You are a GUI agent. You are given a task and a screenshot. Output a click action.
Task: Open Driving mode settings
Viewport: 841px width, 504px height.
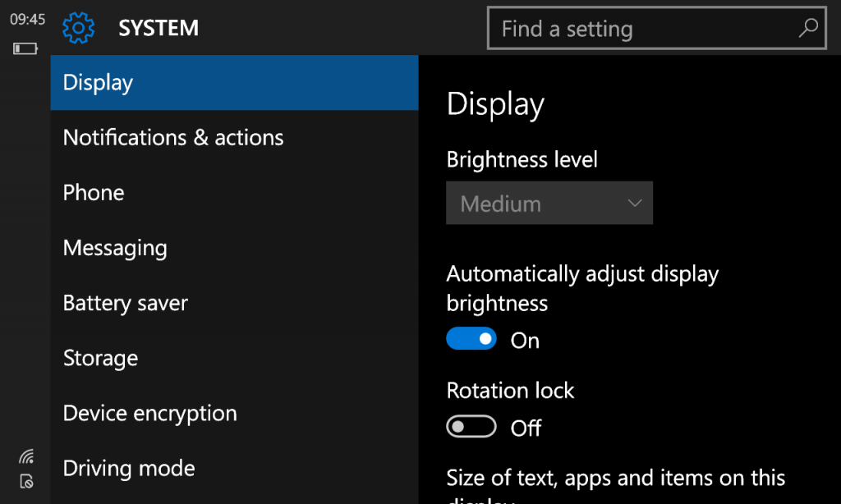click(x=234, y=469)
